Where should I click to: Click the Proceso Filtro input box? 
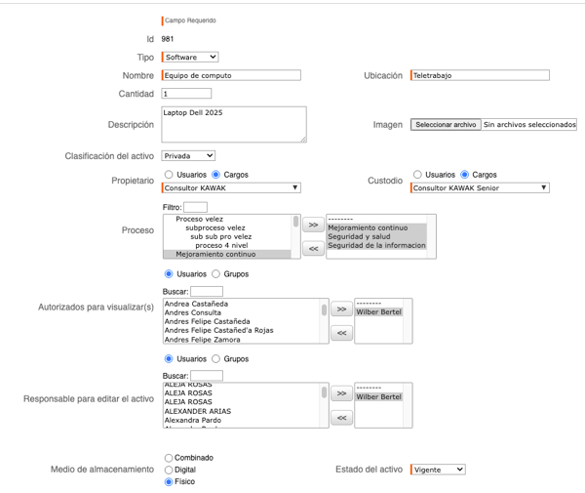pyautogui.click(x=195, y=207)
